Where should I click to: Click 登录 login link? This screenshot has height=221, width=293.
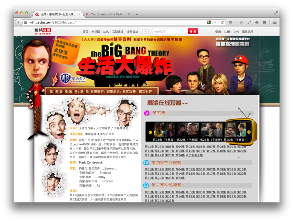(218, 32)
